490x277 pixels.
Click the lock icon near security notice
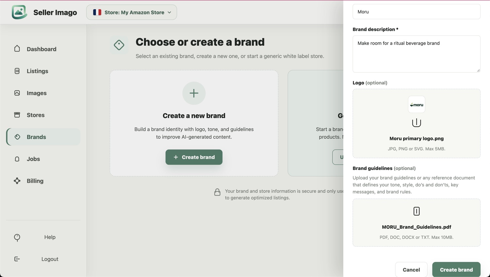tap(217, 192)
